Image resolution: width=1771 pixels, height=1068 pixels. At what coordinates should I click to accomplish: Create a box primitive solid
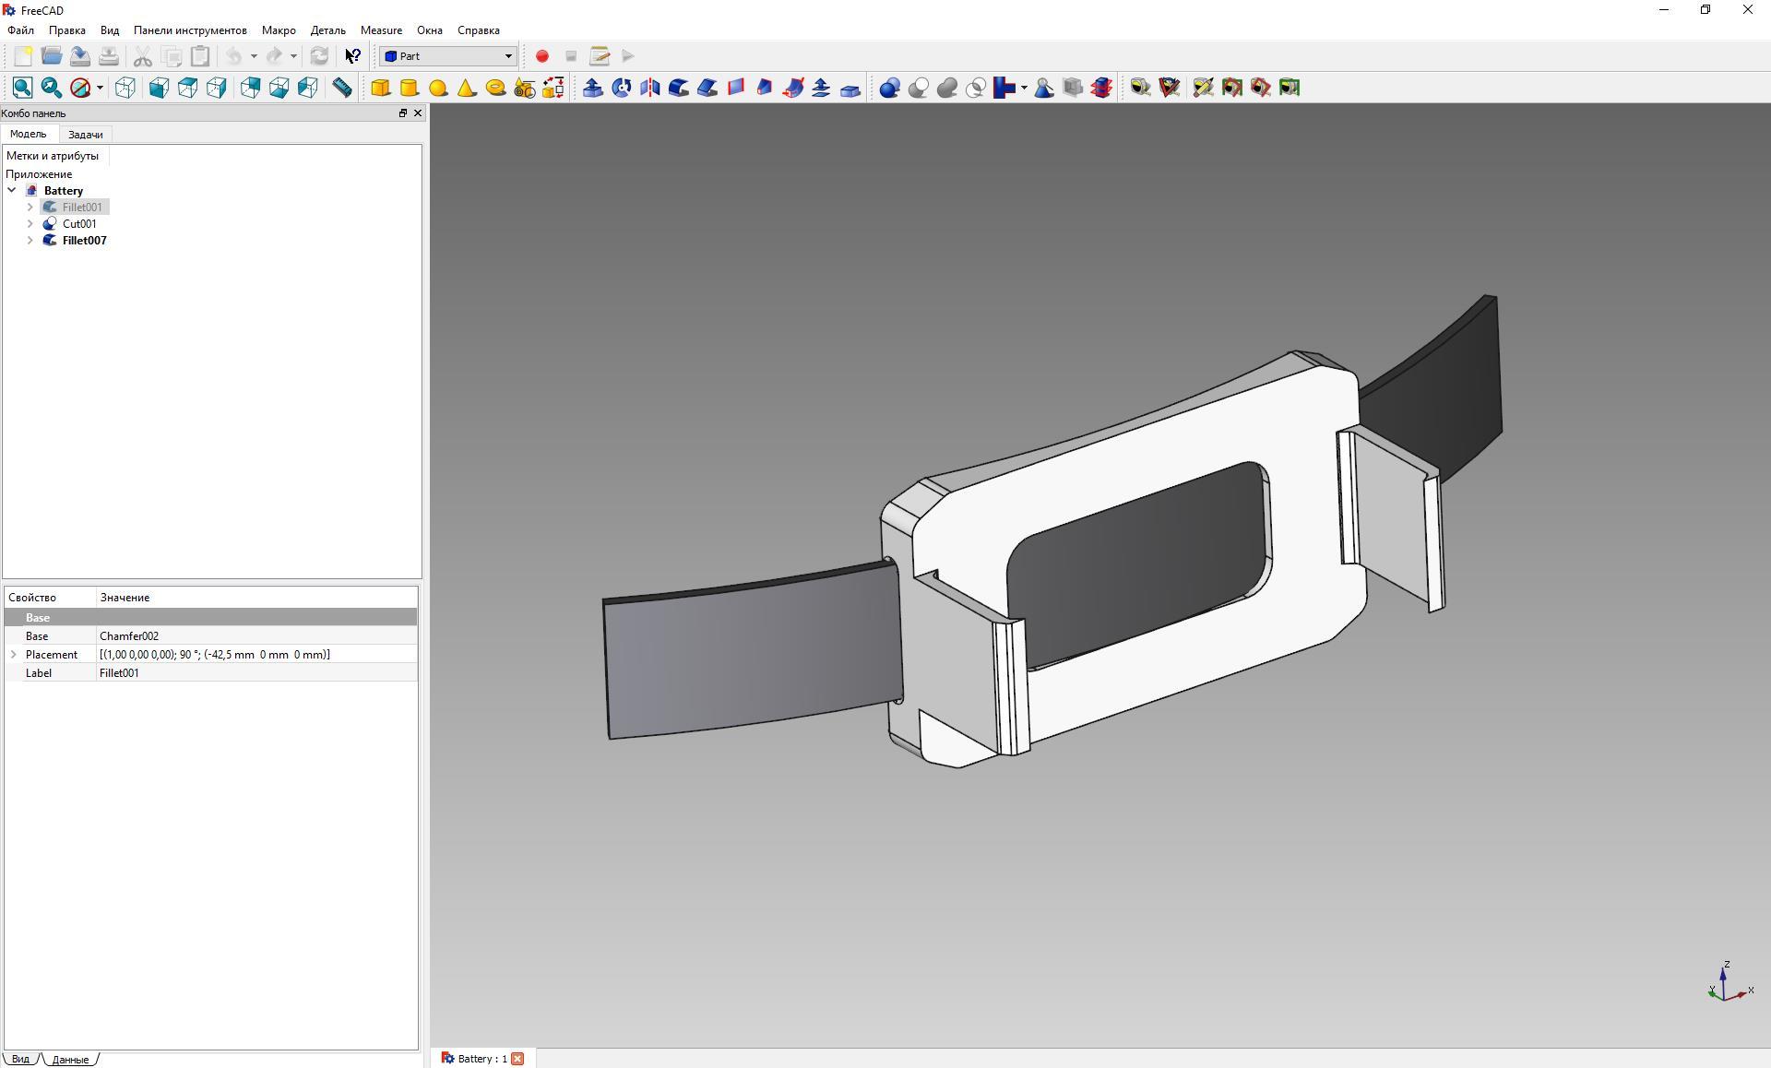tap(380, 88)
